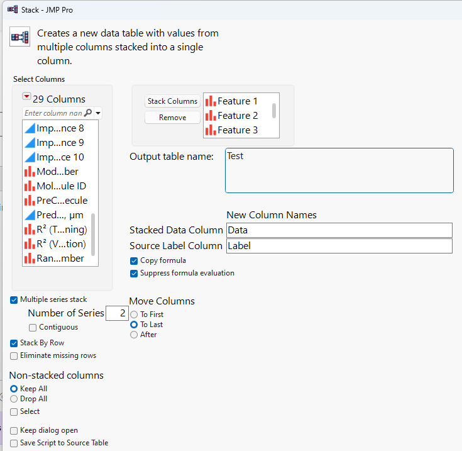Viewport: 462px width, 451px height.
Task: Select the Imp...nce 8 column
Action: coord(60,128)
